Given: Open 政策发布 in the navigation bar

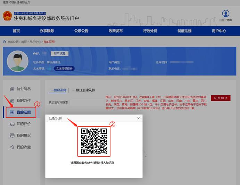Looking at the screenshot, I should pyautogui.click(x=115, y=31).
